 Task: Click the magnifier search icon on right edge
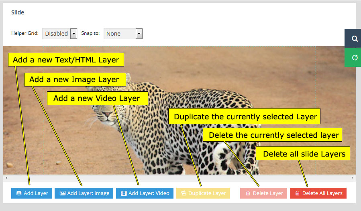(355, 39)
